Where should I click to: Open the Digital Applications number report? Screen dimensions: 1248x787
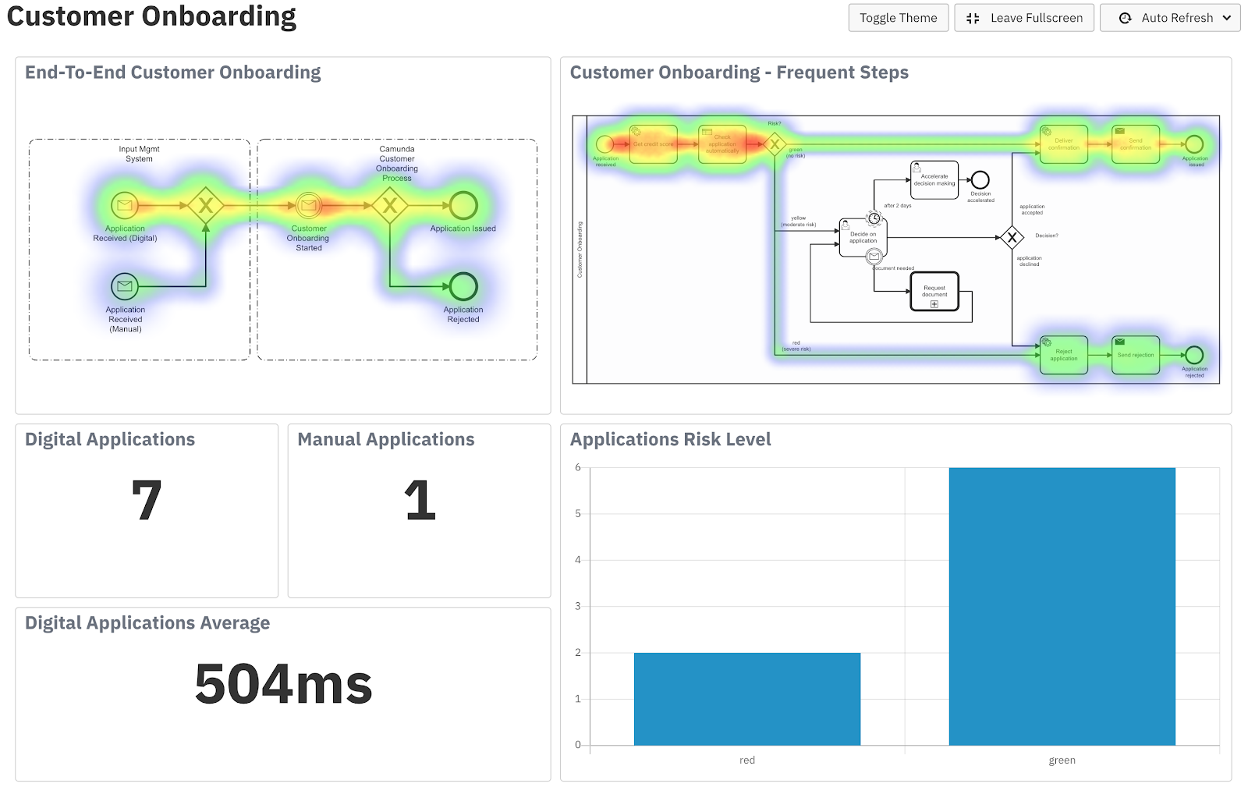tap(147, 501)
